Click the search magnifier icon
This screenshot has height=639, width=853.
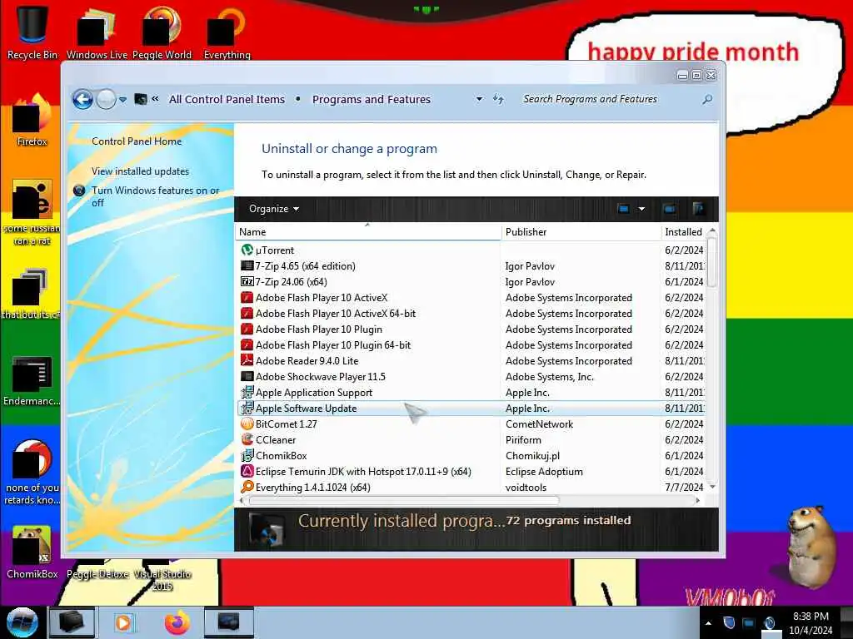[707, 100]
